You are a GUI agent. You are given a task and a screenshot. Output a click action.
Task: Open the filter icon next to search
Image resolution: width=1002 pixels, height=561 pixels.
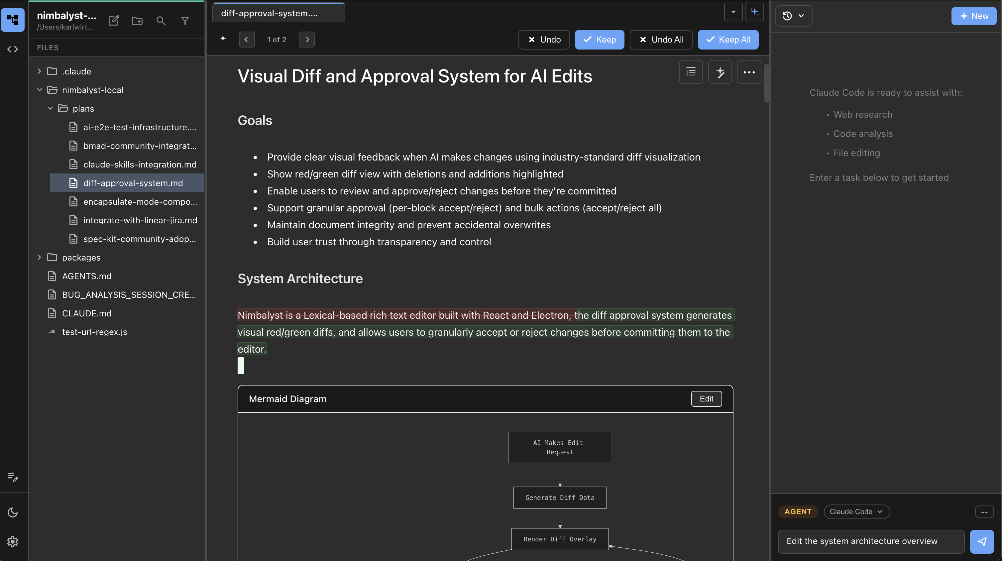coord(185,21)
